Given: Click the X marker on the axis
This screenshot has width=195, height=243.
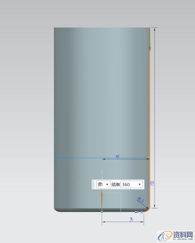Looking at the screenshot, I should (x=141, y=212).
